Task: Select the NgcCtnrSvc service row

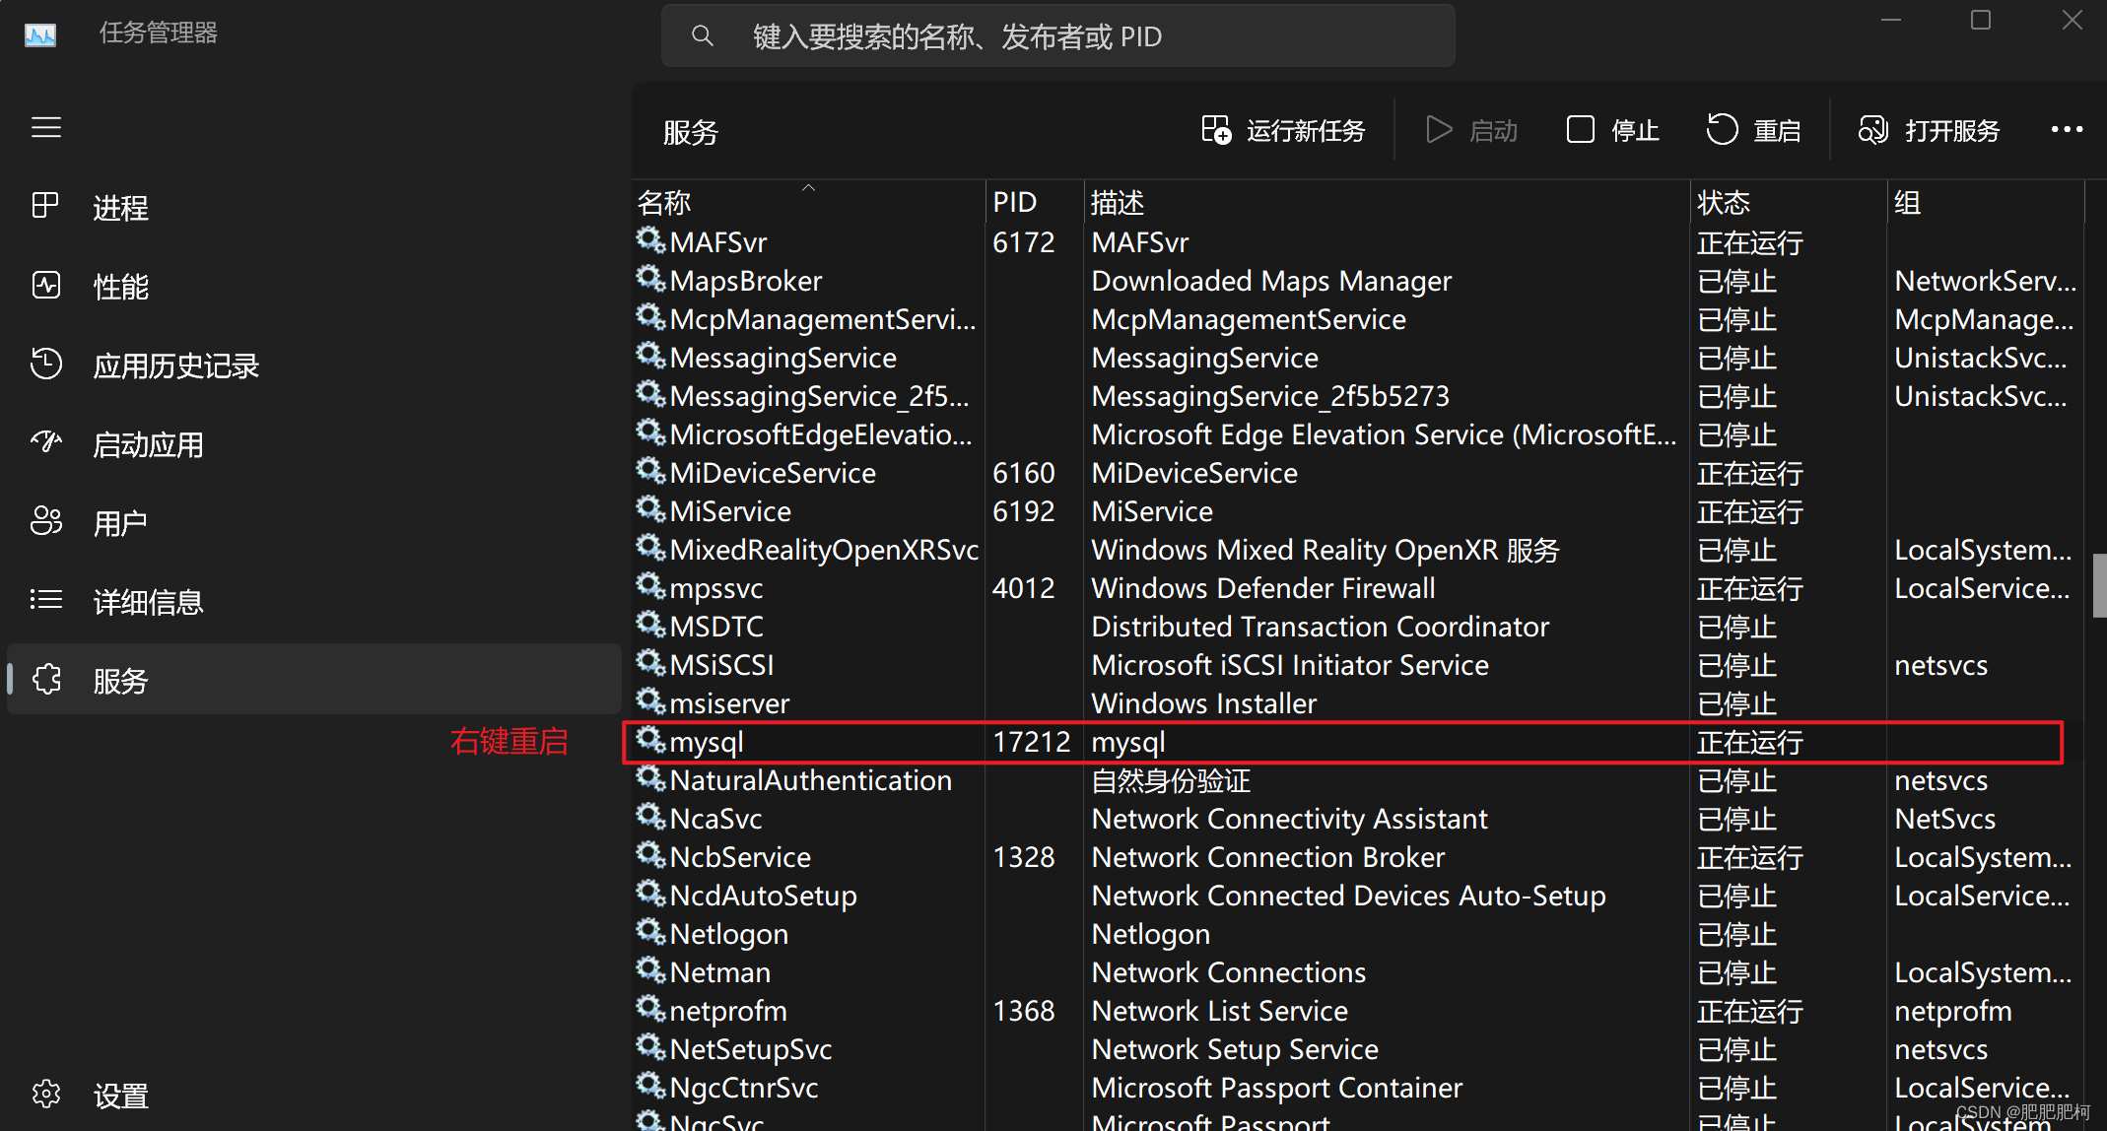Action: tap(1358, 1088)
